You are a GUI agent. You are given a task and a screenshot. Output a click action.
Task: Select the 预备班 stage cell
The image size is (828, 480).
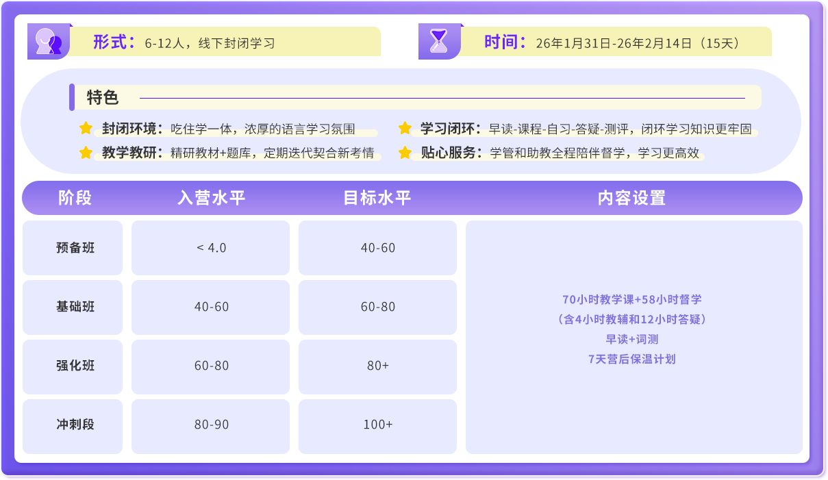[75, 248]
